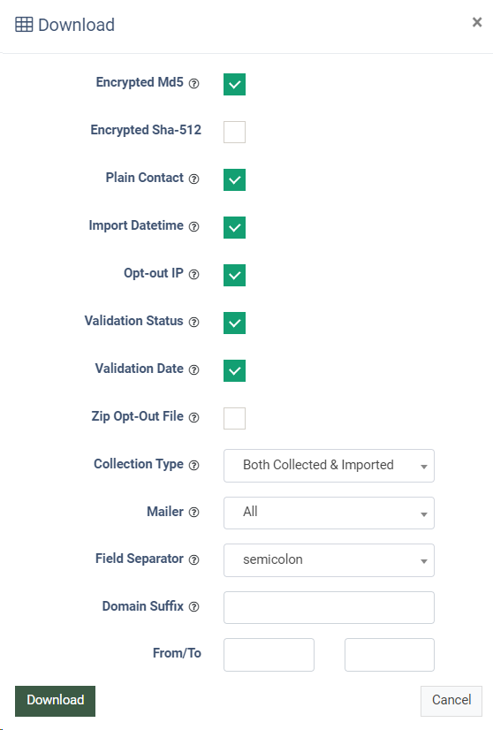Click the Field Separator help icon

(x=194, y=559)
